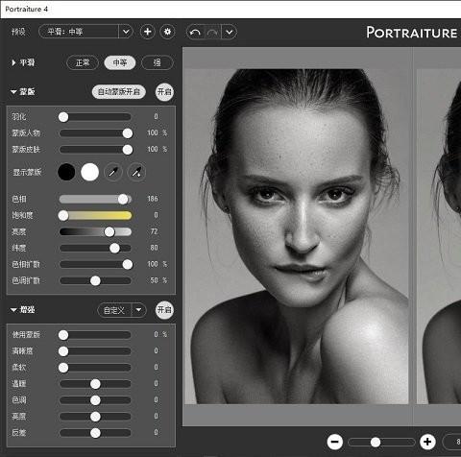Click the preview zoom slider handle
Viewport: 461px width, 457px height.
[376, 443]
